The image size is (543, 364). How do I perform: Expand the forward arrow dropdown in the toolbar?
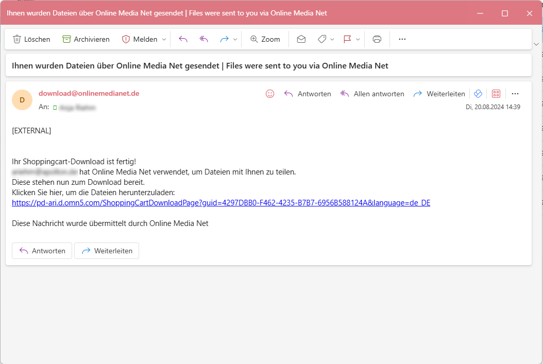(235, 39)
